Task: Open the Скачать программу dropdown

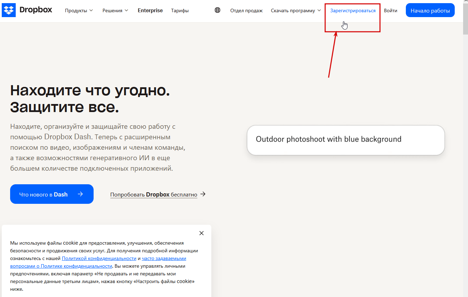Action: (x=296, y=10)
